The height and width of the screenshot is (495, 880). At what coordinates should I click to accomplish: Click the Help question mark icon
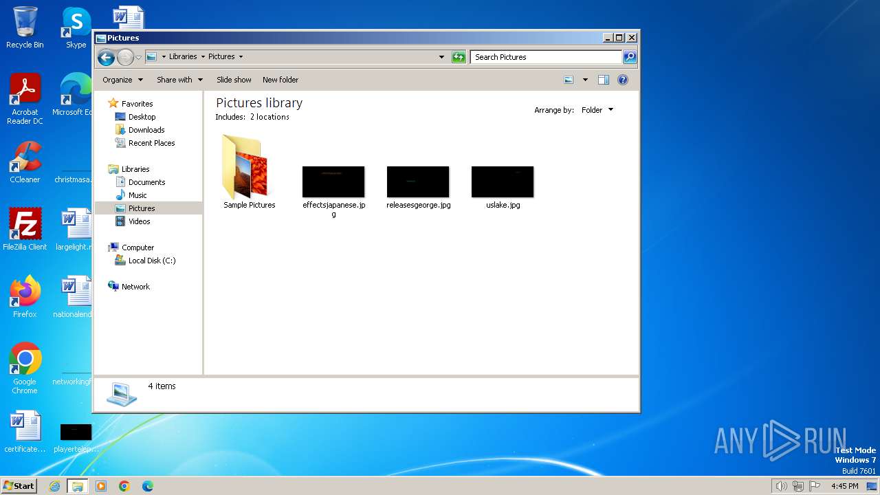click(623, 80)
